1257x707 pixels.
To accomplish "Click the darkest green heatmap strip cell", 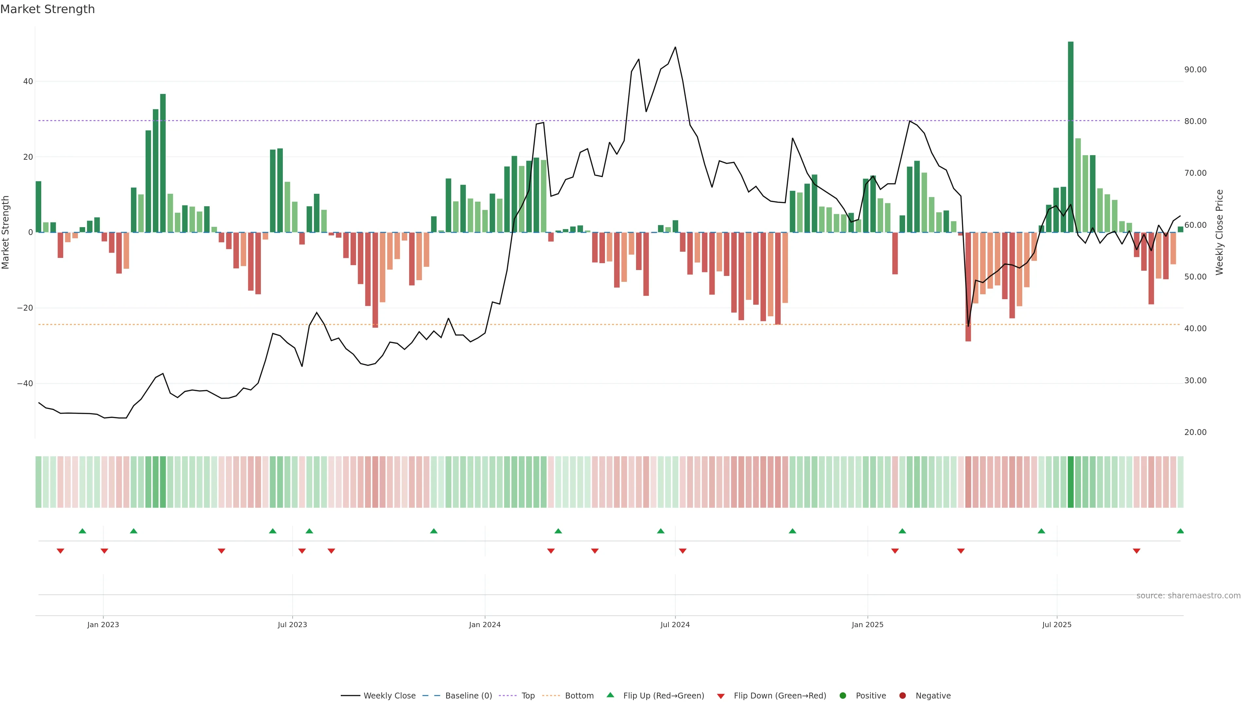I will click(1071, 482).
